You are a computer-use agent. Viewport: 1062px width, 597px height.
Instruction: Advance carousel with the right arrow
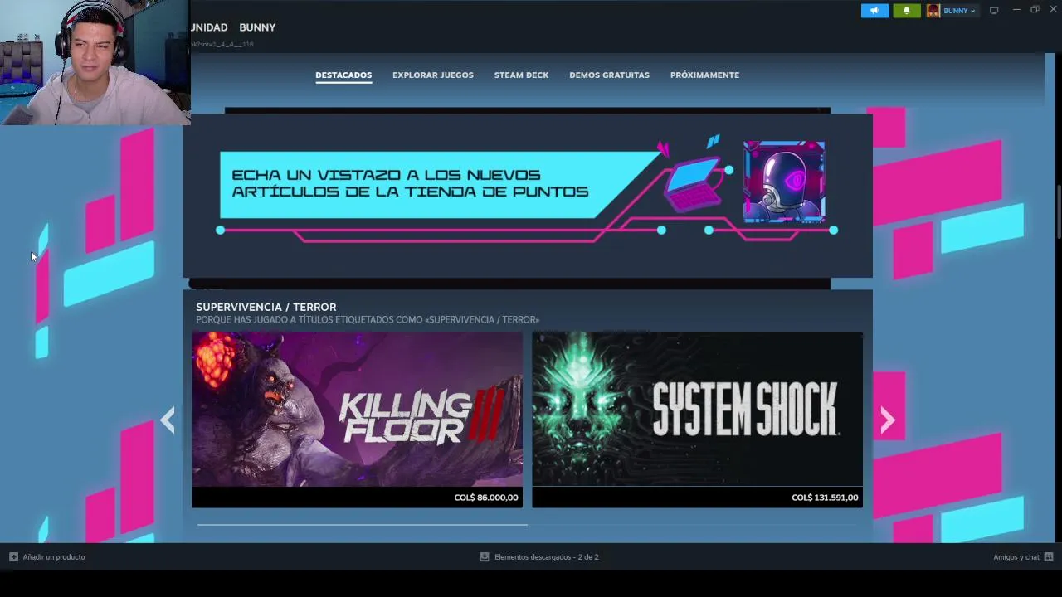[x=887, y=420]
